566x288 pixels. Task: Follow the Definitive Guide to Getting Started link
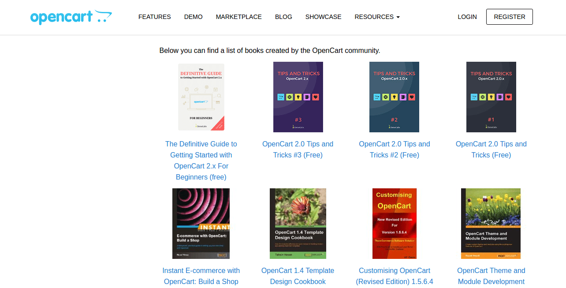pos(201,161)
